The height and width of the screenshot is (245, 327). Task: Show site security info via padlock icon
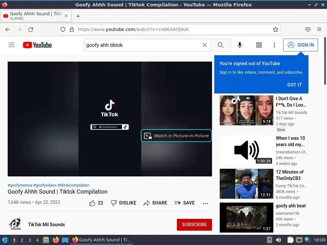(72, 29)
